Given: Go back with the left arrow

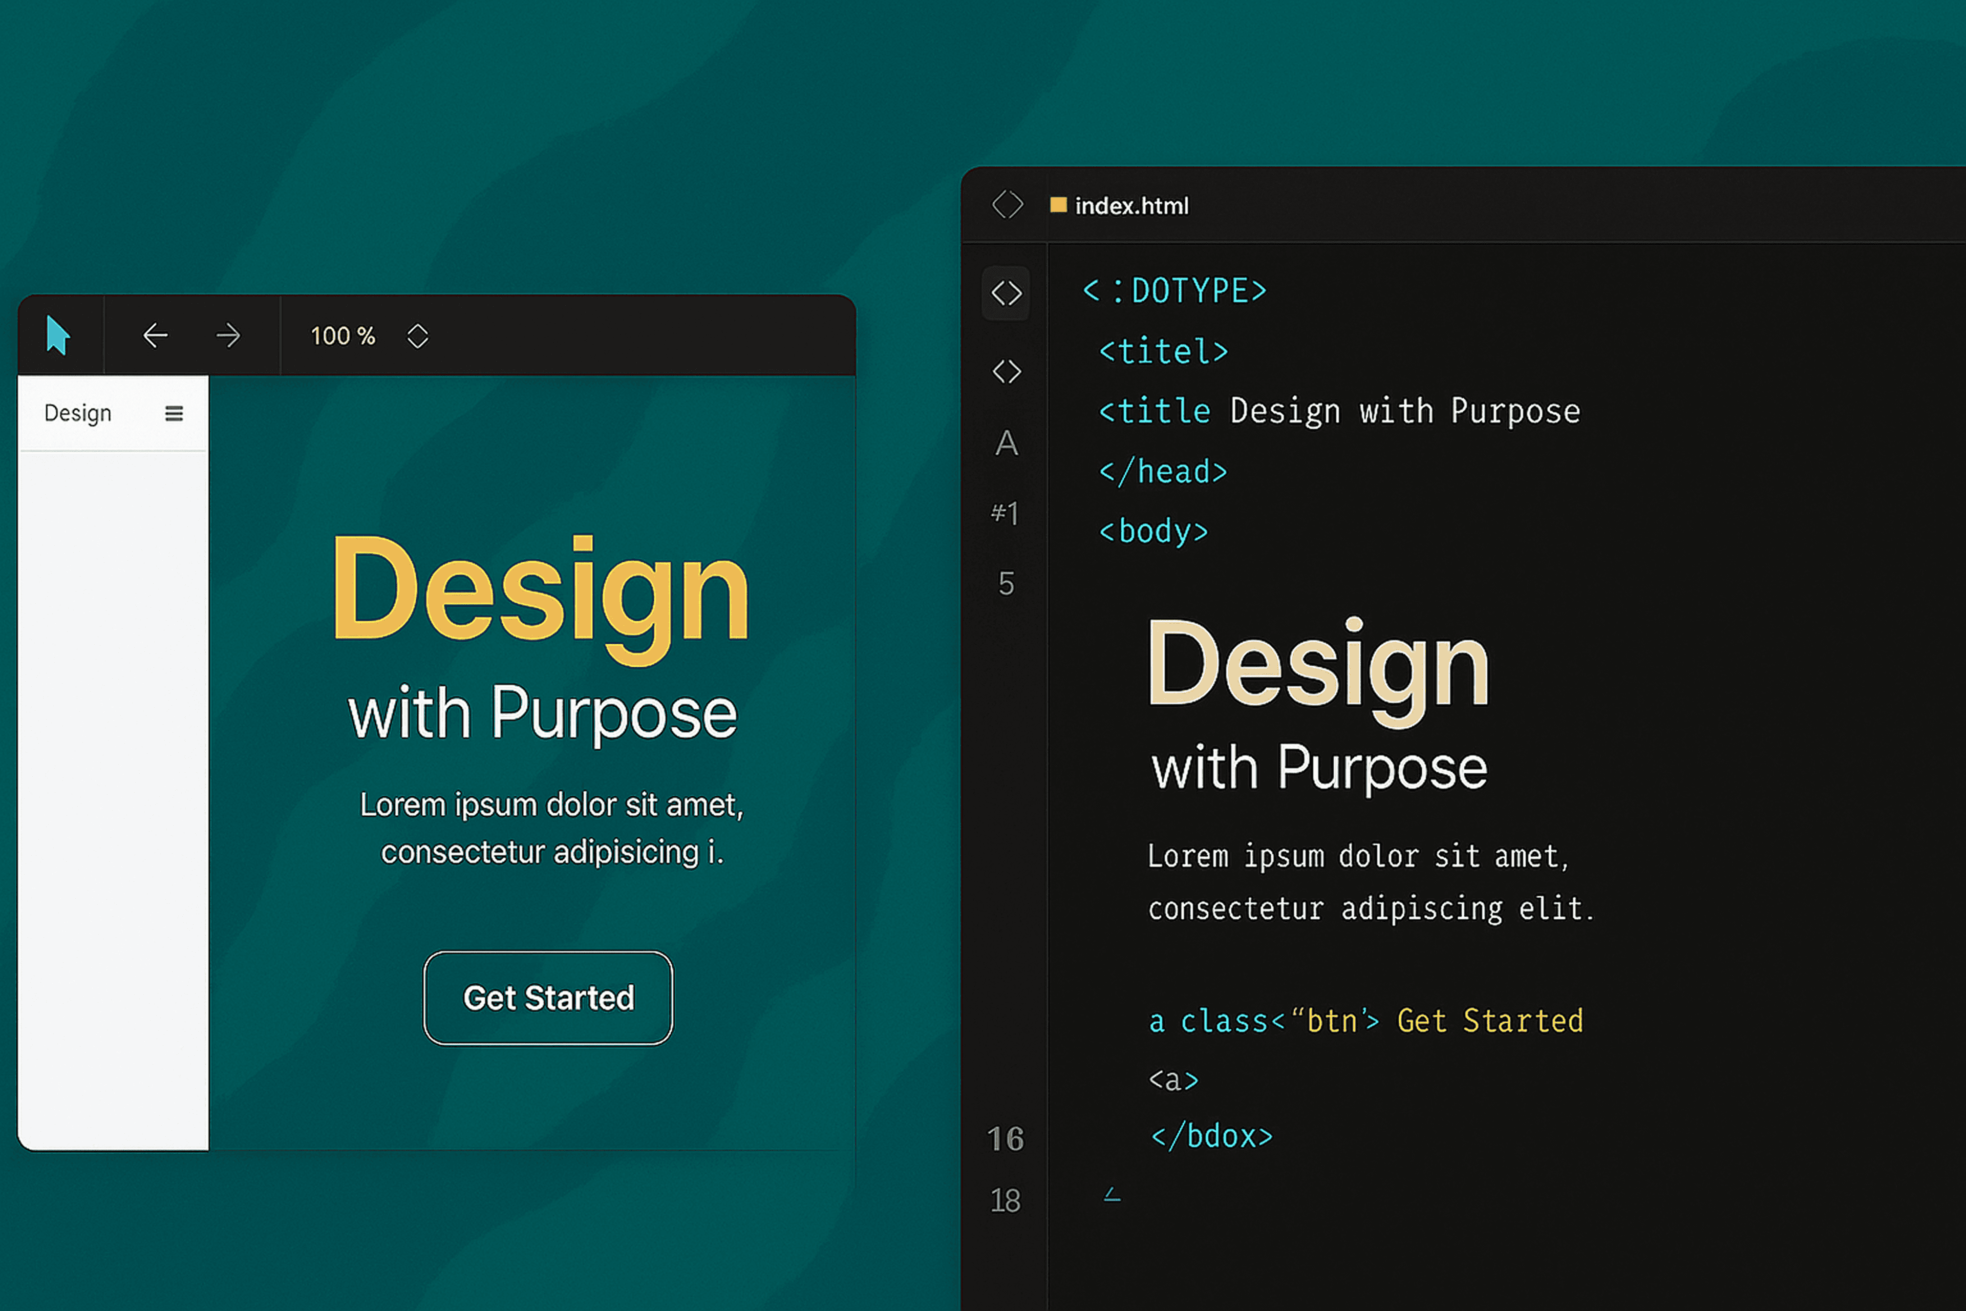Looking at the screenshot, I should 156,336.
